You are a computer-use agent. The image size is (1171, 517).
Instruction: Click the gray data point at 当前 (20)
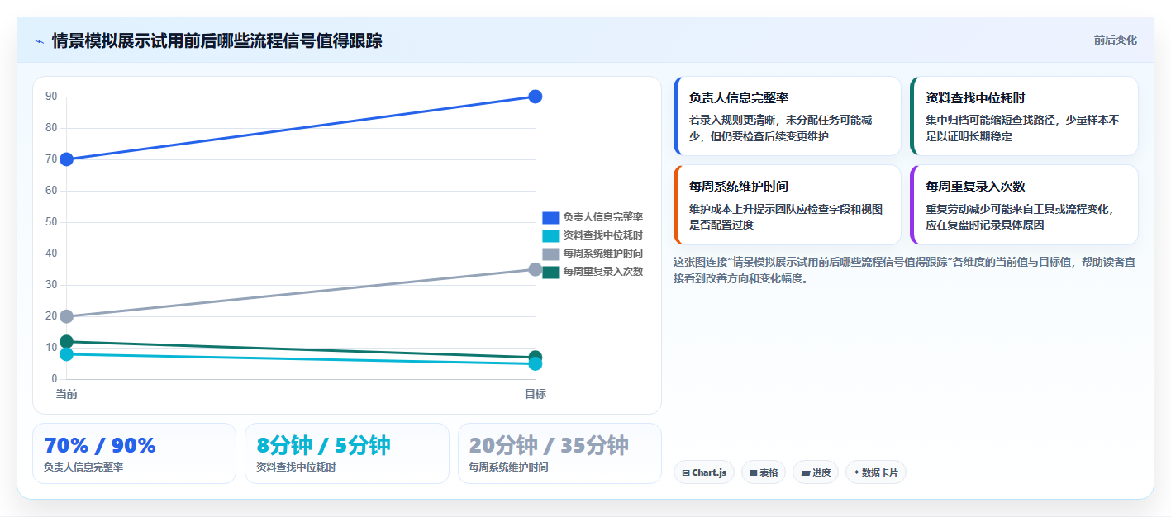coord(66,316)
